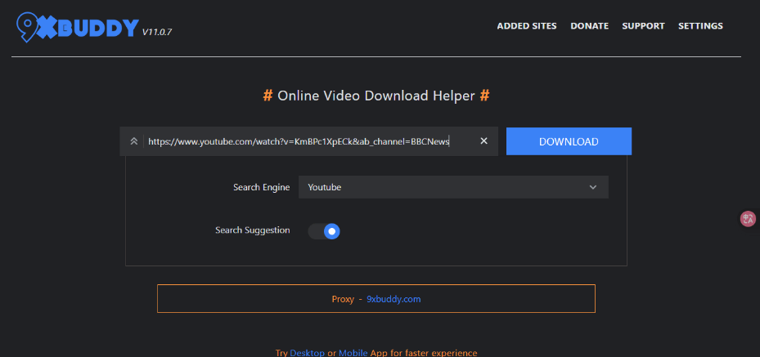The width and height of the screenshot is (760, 357).
Task: Toggle the Search Suggestion switch
Action: [x=324, y=231]
